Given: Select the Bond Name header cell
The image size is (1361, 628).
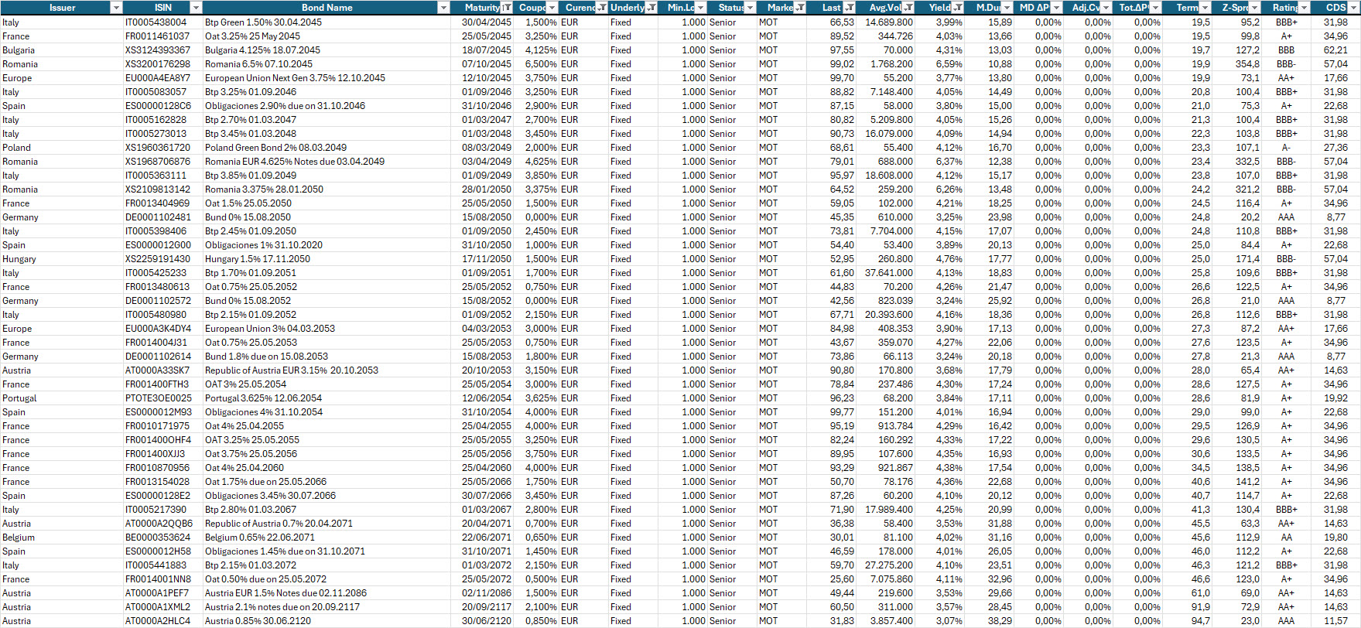Looking at the screenshot, I should pyautogui.click(x=327, y=8).
